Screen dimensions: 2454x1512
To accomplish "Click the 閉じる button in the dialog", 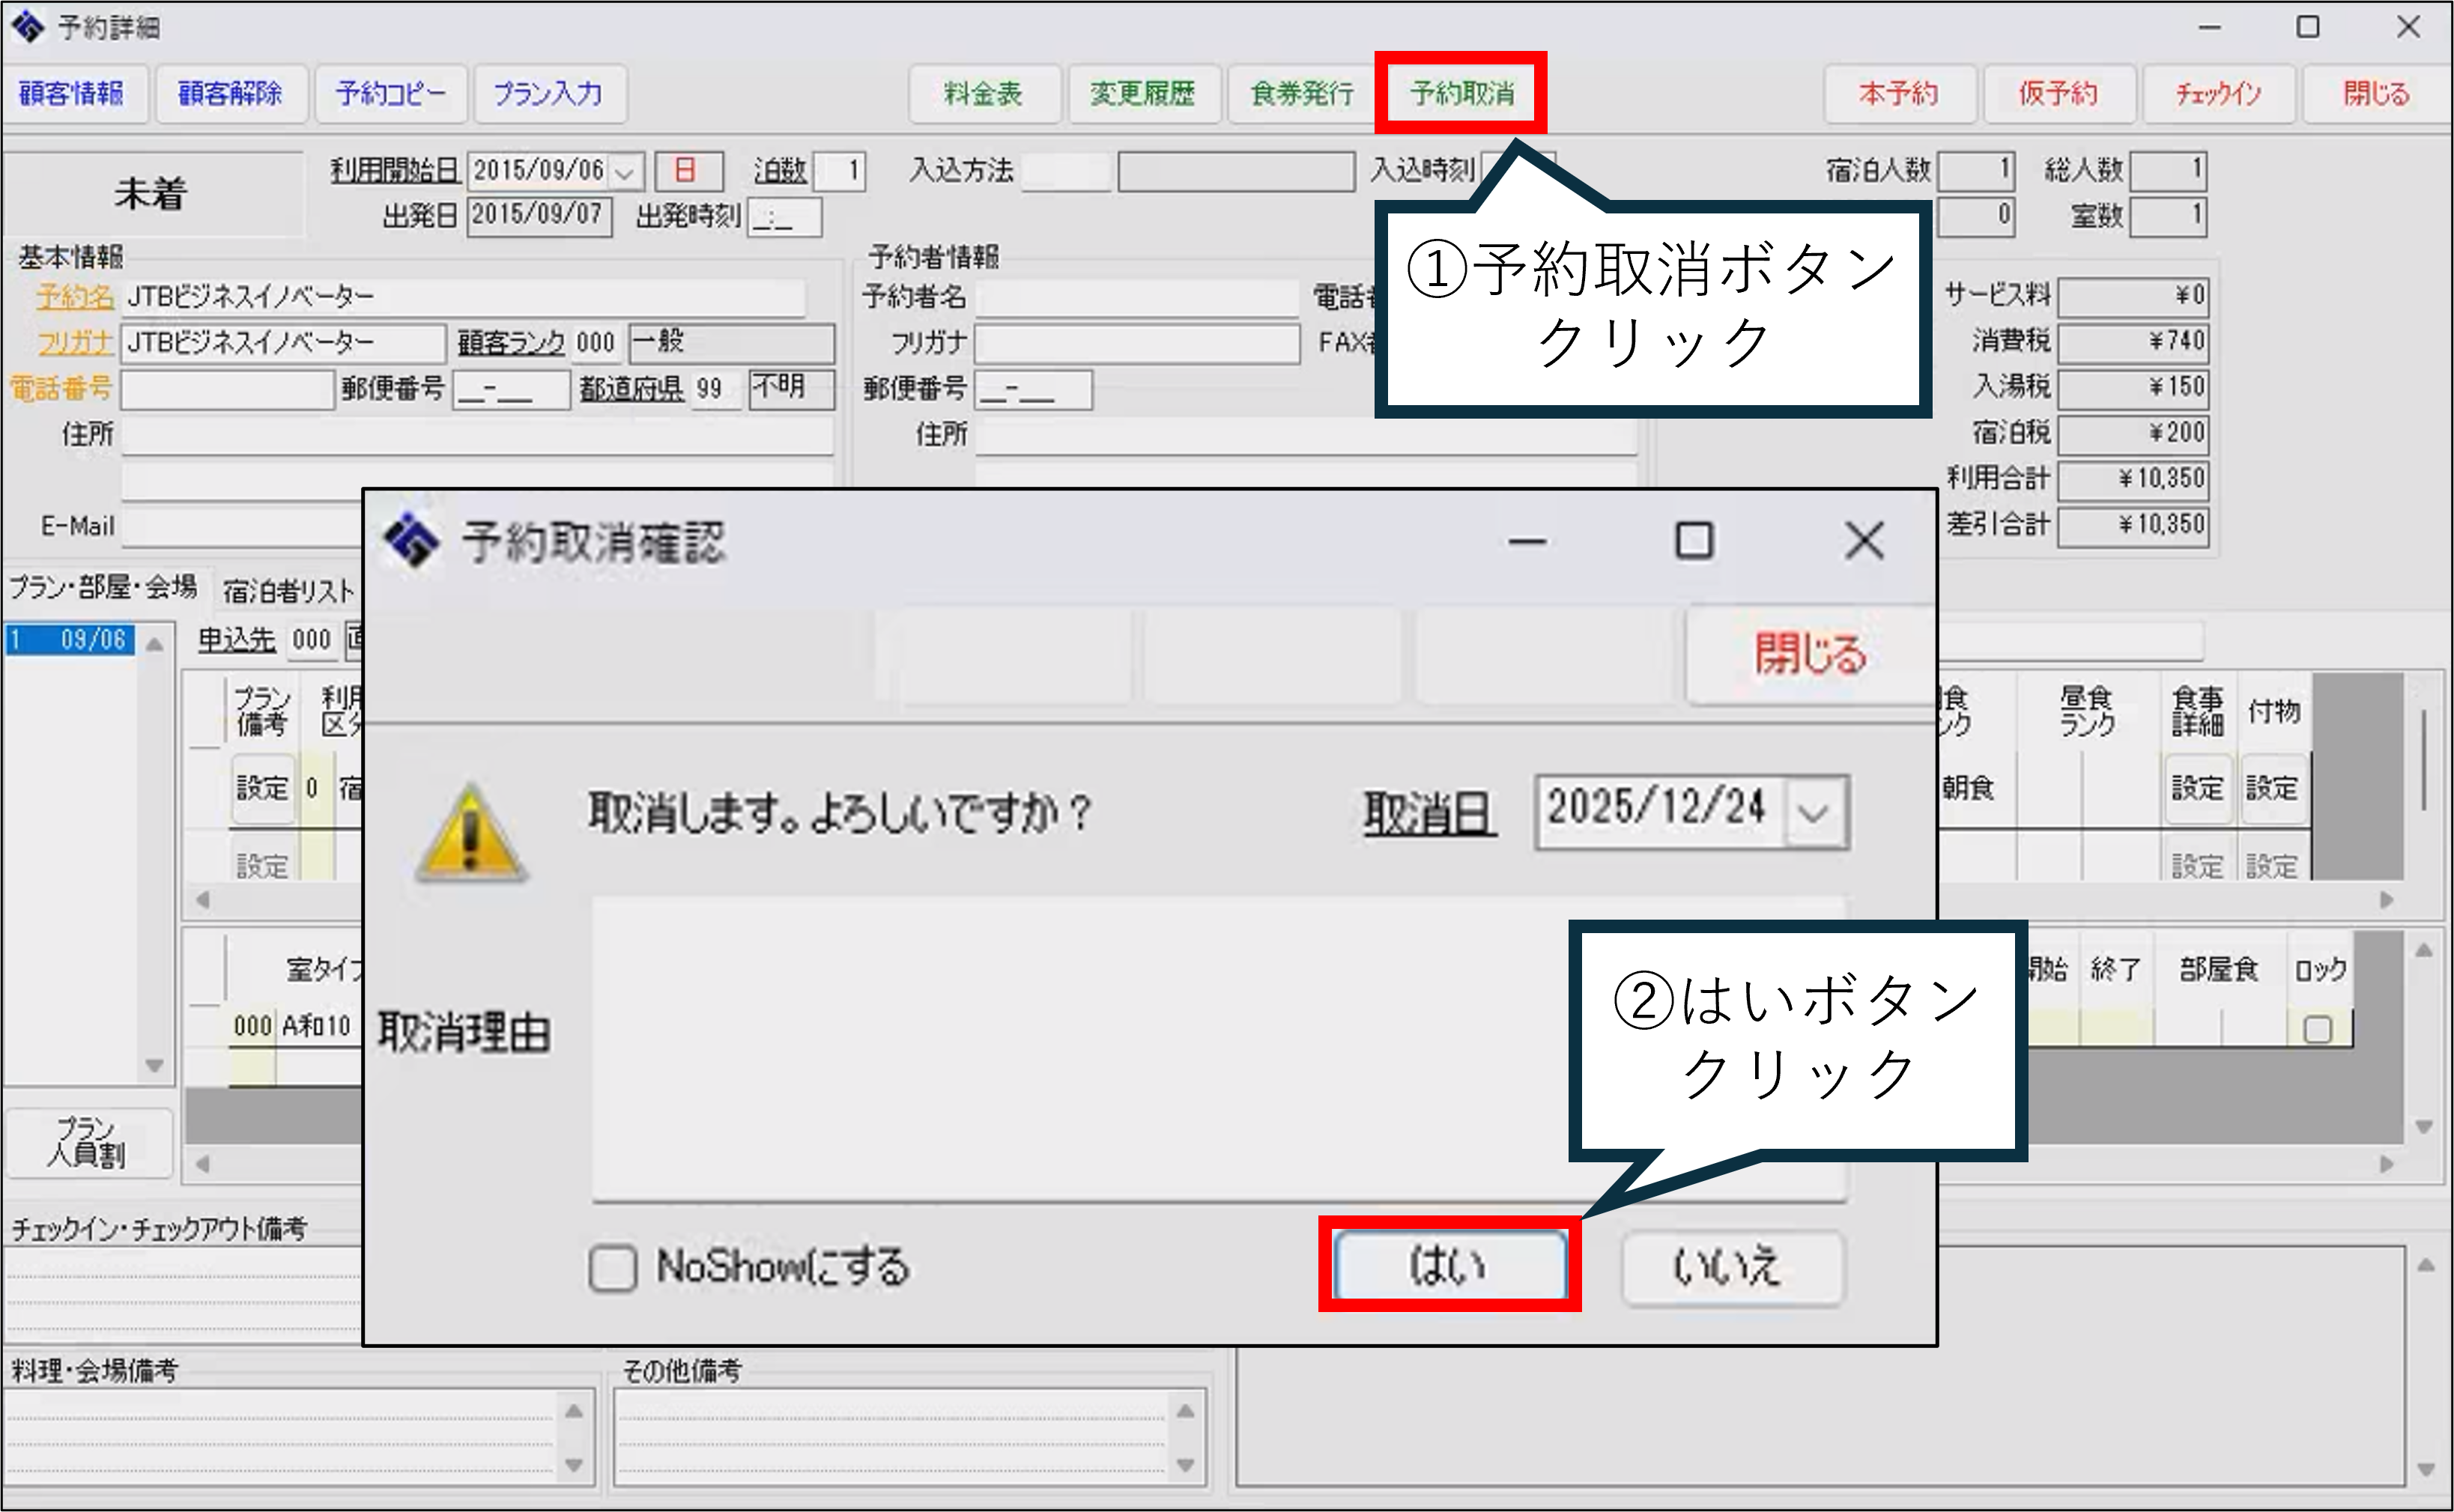I will pos(1809,655).
